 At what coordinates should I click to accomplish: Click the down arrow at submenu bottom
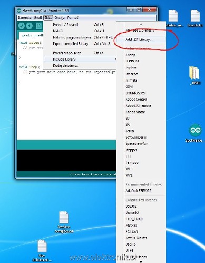141,261
